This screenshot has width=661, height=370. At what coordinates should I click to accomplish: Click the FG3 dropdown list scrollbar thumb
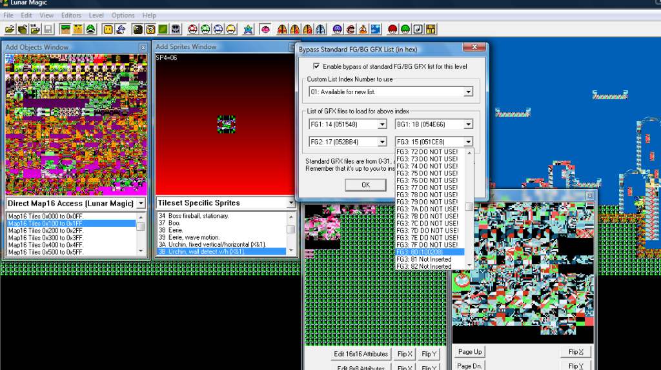tap(469, 207)
